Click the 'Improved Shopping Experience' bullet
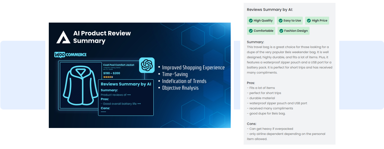The width and height of the screenshot is (384, 149). [x=193, y=68]
